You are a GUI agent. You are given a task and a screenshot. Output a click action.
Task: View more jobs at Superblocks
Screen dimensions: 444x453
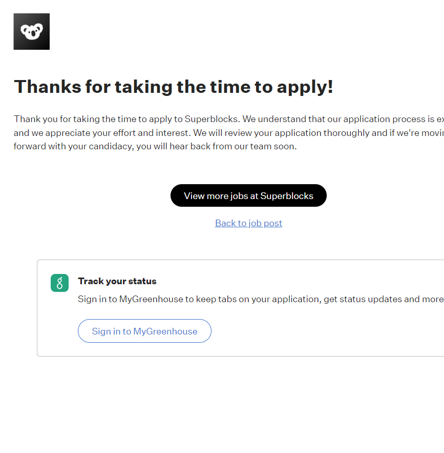[x=248, y=195]
